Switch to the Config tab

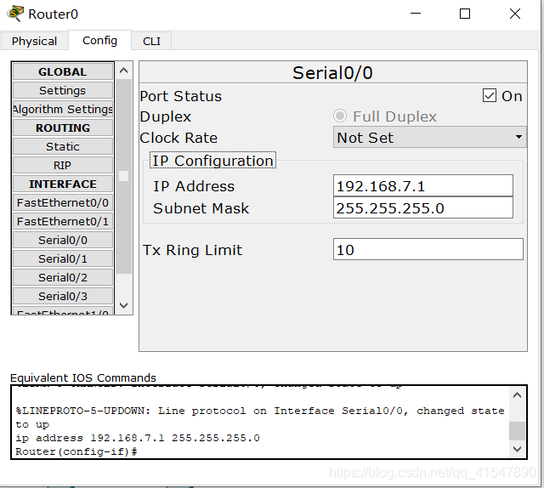tap(100, 40)
